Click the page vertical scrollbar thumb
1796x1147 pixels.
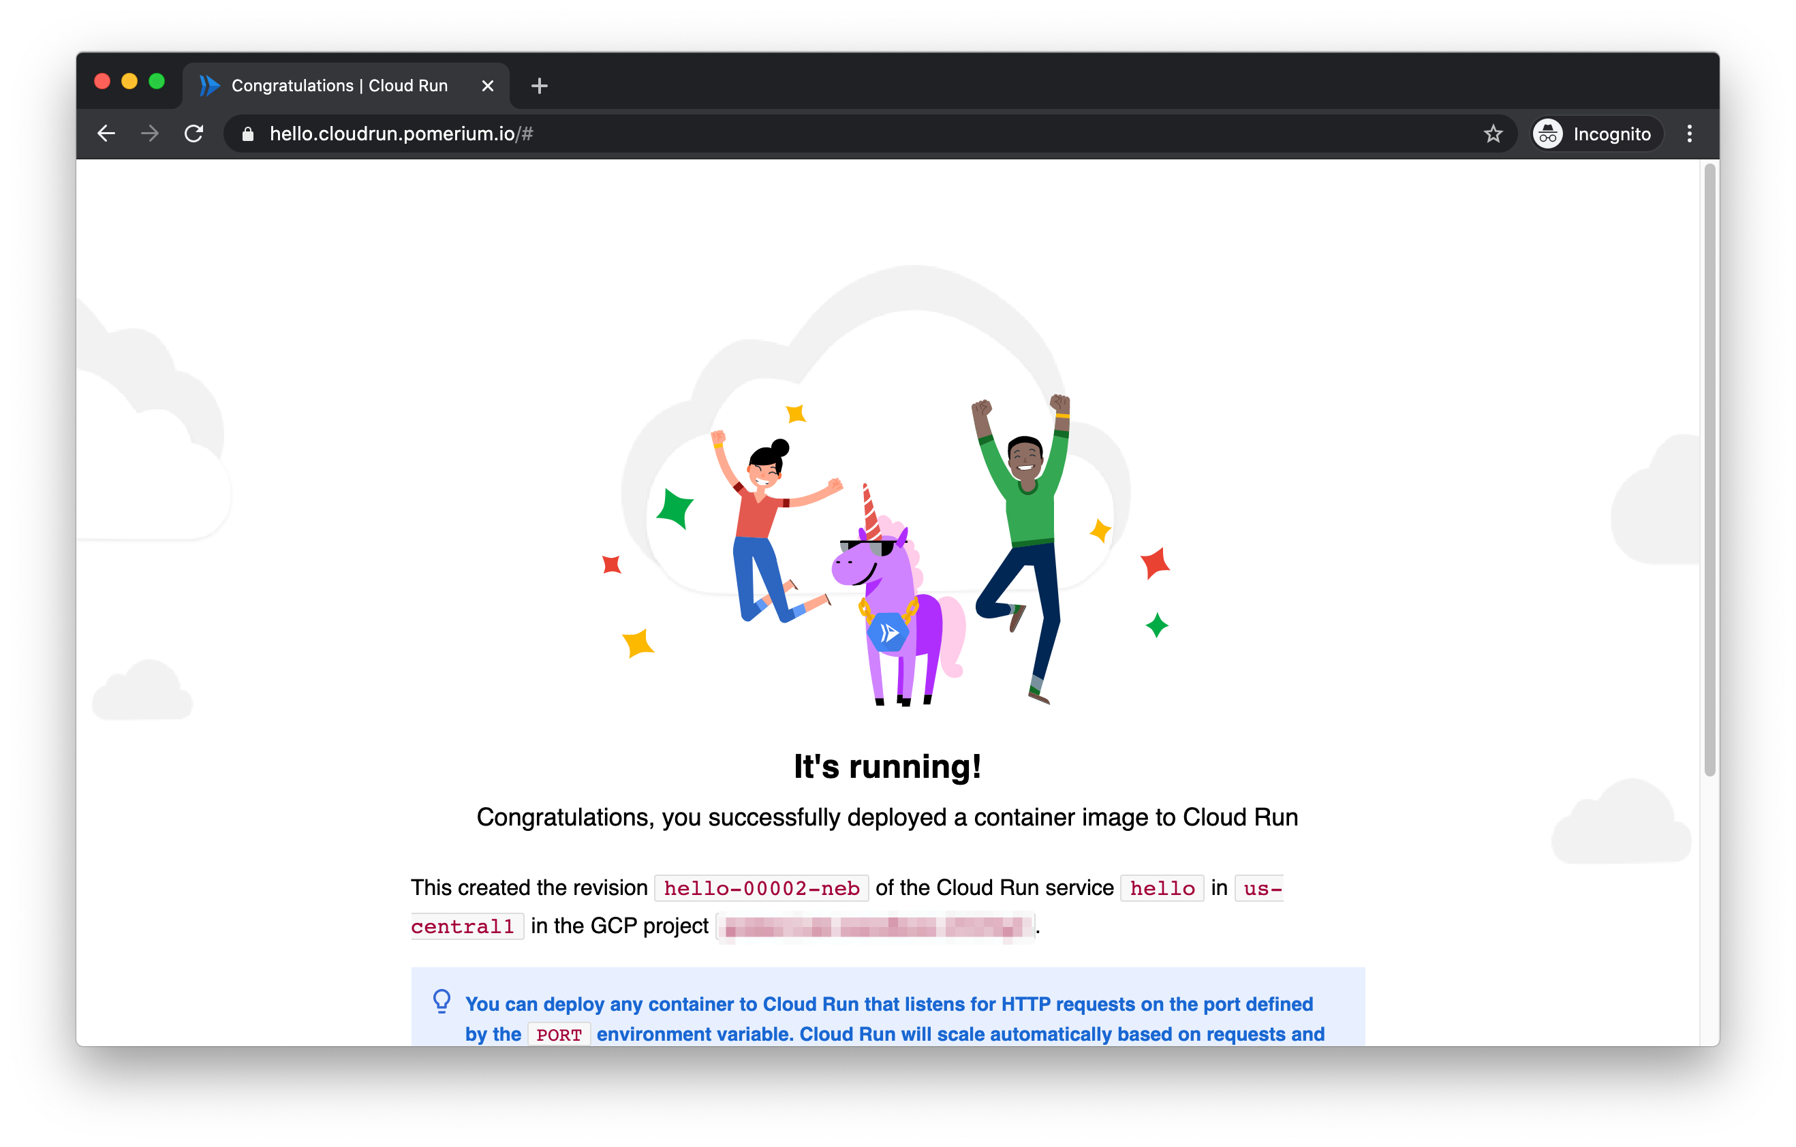pos(1709,470)
